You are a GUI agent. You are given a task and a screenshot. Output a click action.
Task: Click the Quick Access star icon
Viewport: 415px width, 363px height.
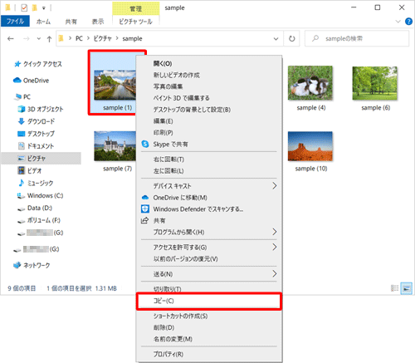point(17,64)
